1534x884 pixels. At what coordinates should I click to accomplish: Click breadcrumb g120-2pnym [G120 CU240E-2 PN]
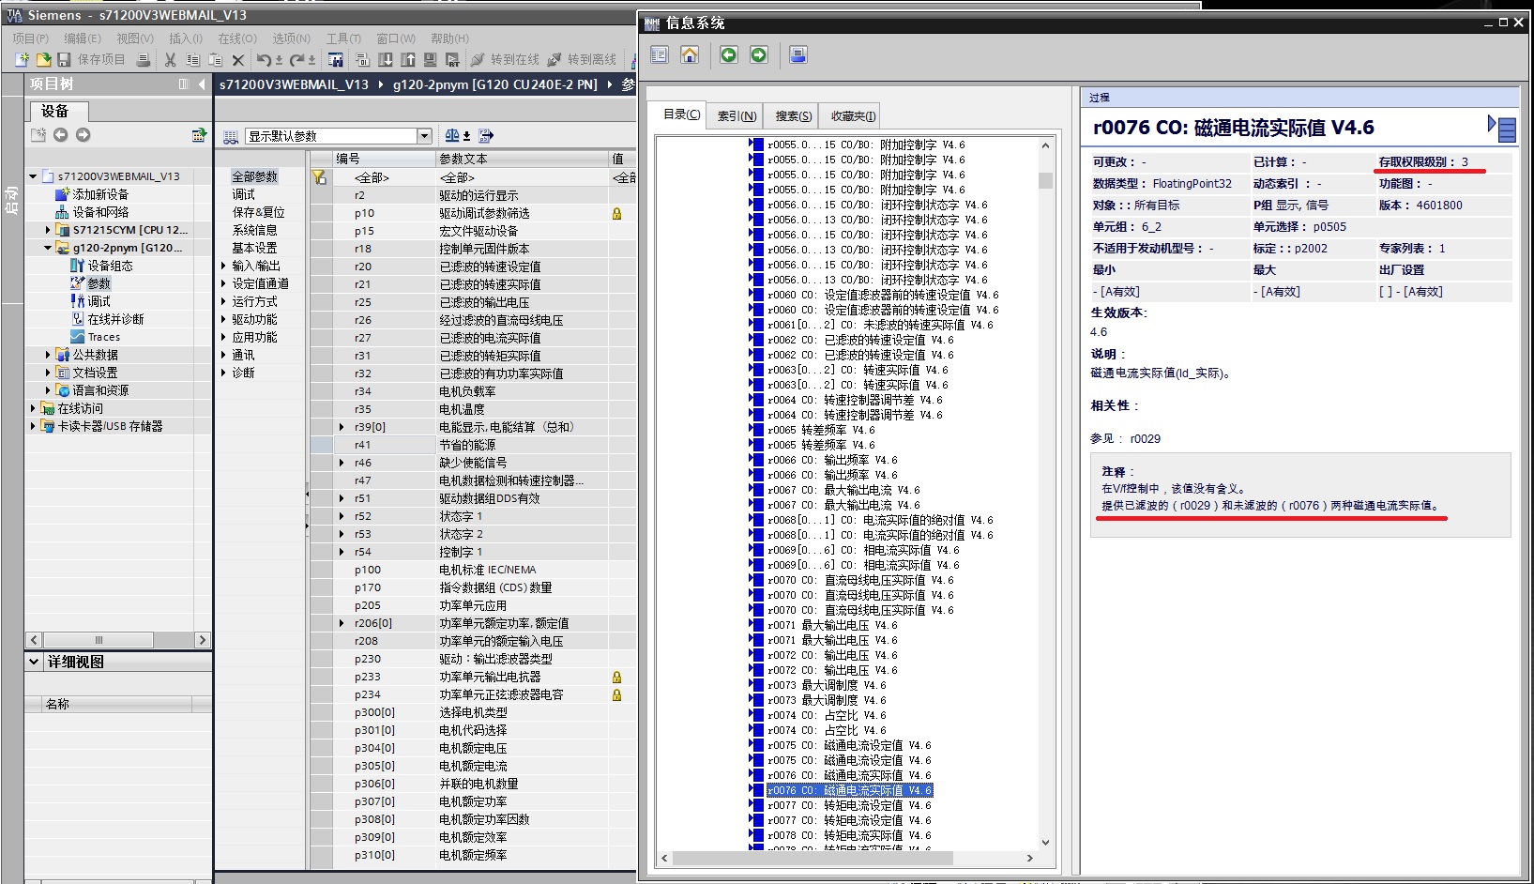point(494,84)
